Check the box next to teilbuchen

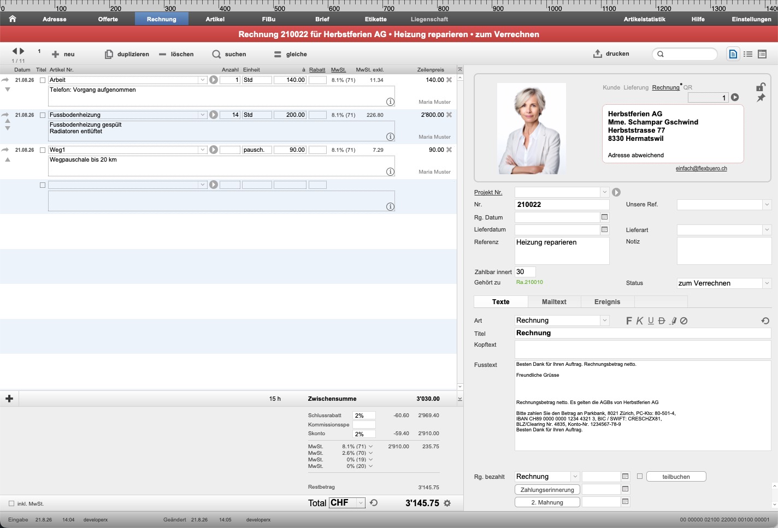(640, 476)
